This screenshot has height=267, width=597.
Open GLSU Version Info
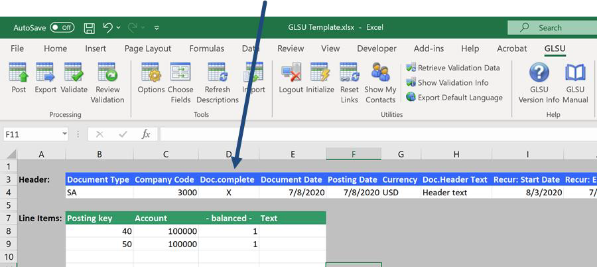(539, 83)
